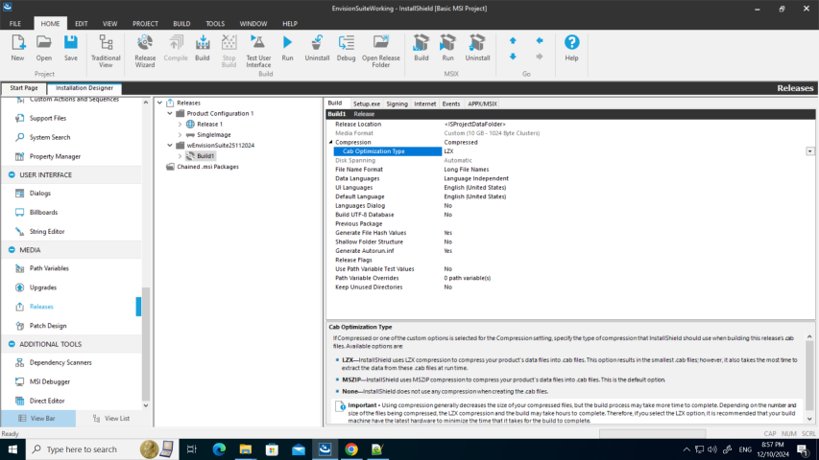Open the Billboards view

click(43, 212)
